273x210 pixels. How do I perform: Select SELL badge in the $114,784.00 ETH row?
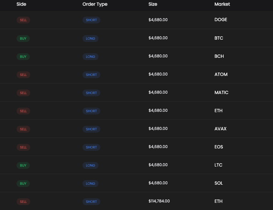[23, 202]
